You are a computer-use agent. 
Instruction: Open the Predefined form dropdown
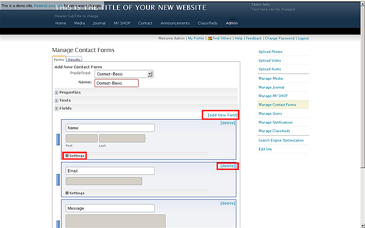(149, 74)
